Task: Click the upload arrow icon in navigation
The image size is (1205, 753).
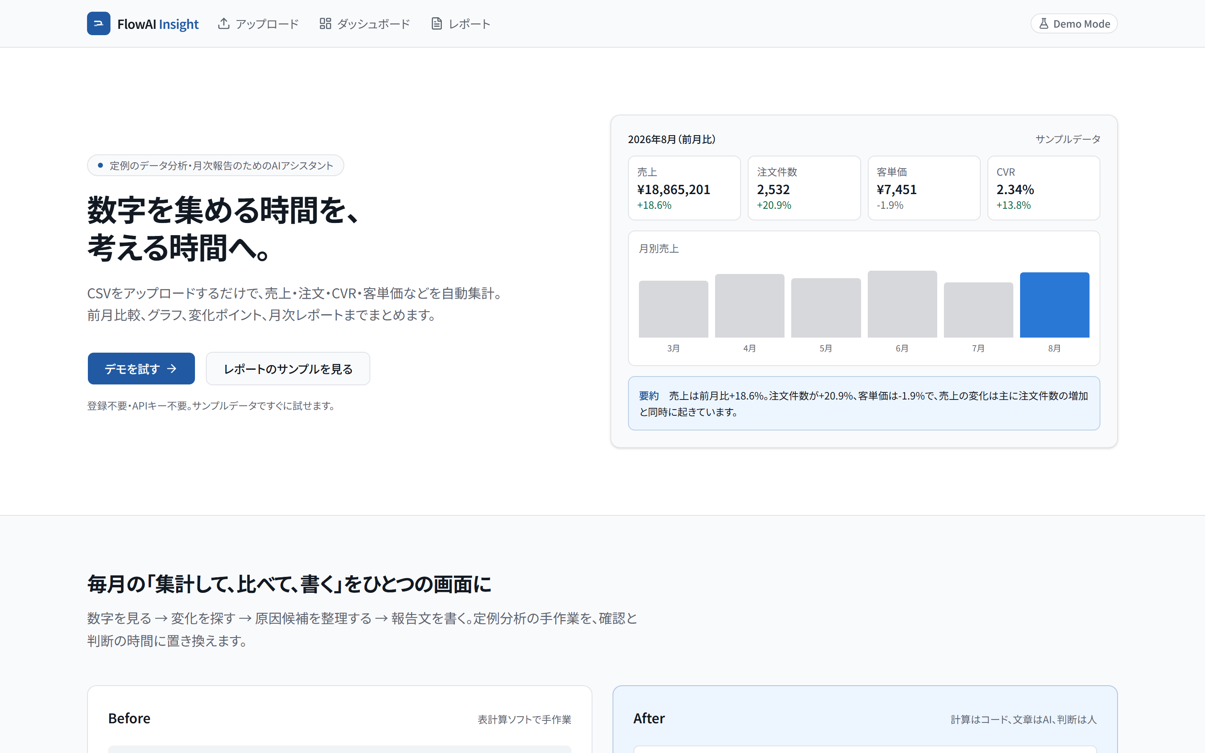Action: pyautogui.click(x=223, y=23)
